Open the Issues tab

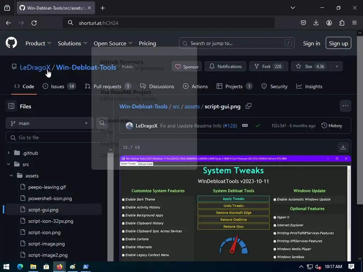59,86
